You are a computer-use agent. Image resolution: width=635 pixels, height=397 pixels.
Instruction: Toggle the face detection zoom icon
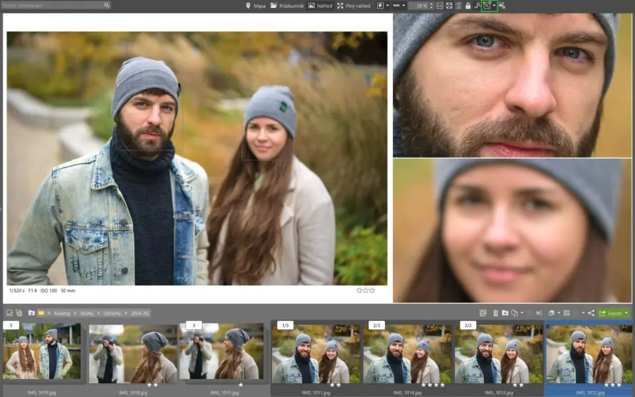[x=487, y=5]
